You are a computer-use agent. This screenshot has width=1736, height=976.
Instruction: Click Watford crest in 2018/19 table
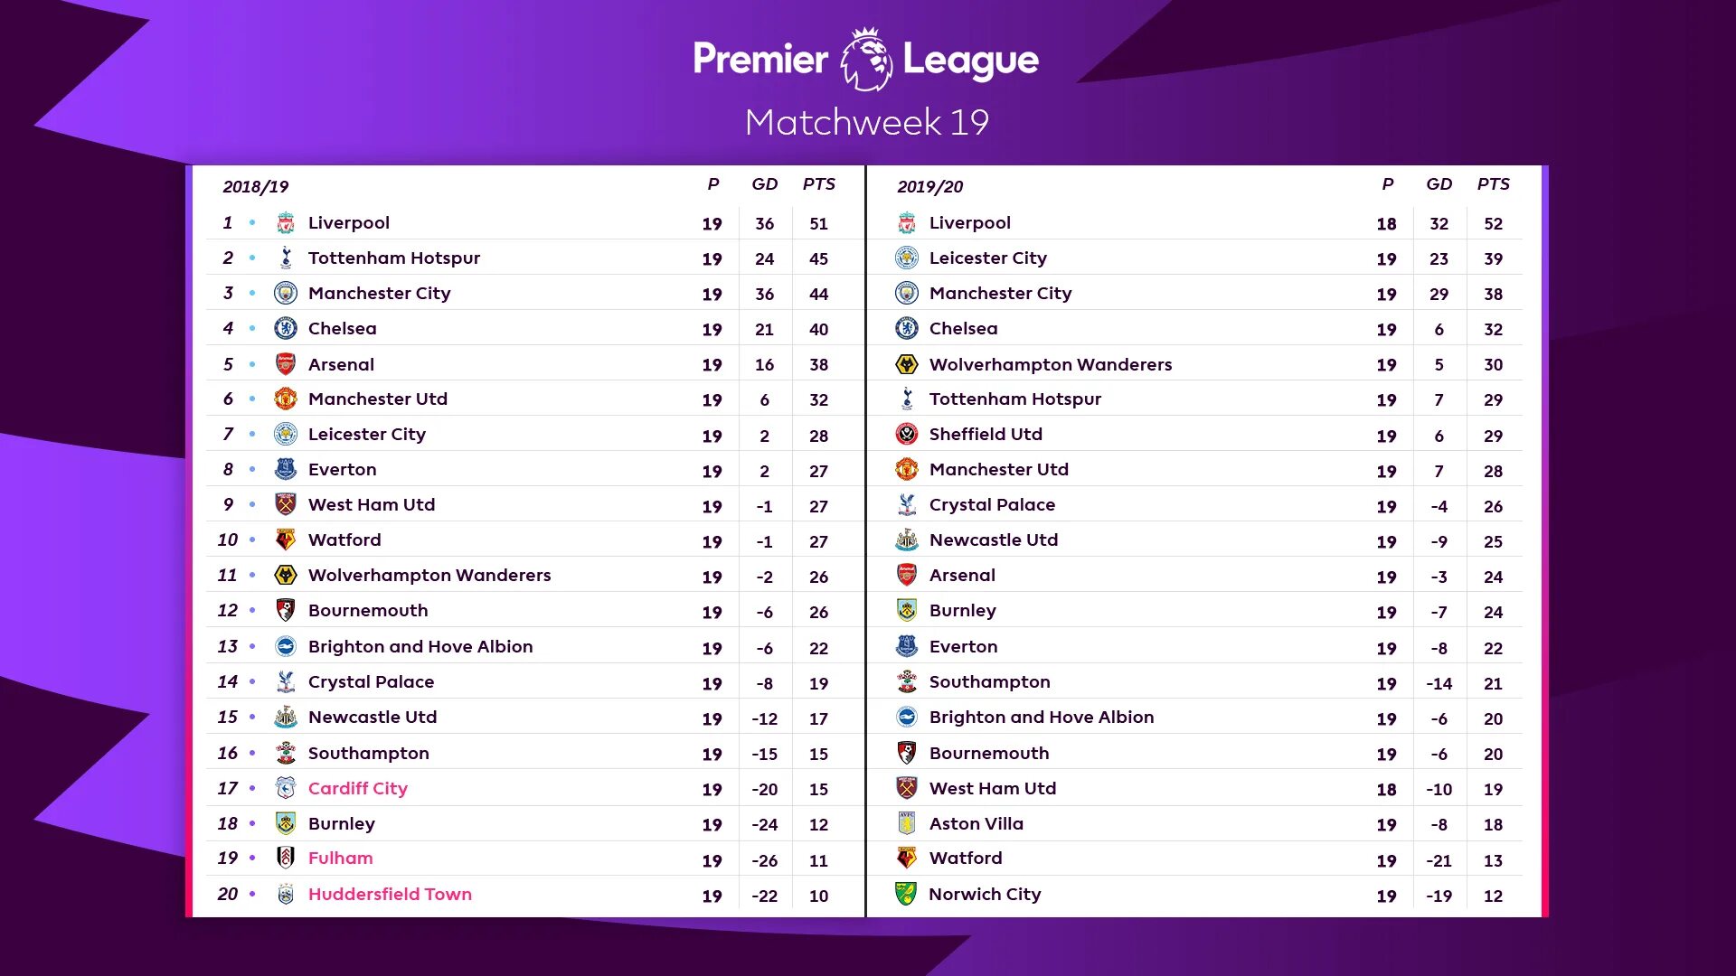(286, 540)
